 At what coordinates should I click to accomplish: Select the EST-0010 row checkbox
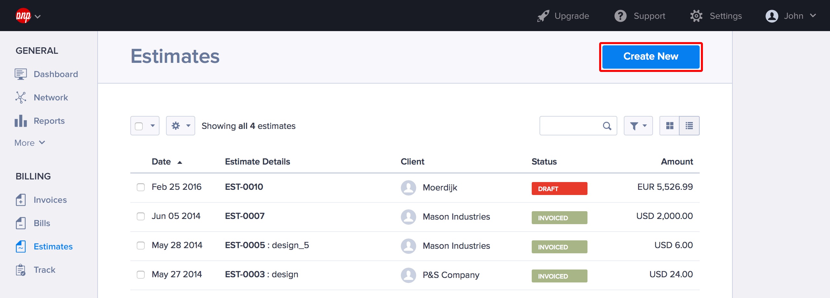(x=141, y=187)
